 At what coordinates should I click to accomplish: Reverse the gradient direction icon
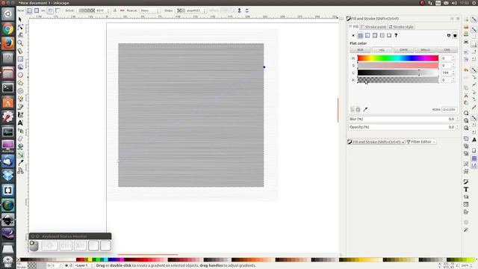coord(122,10)
